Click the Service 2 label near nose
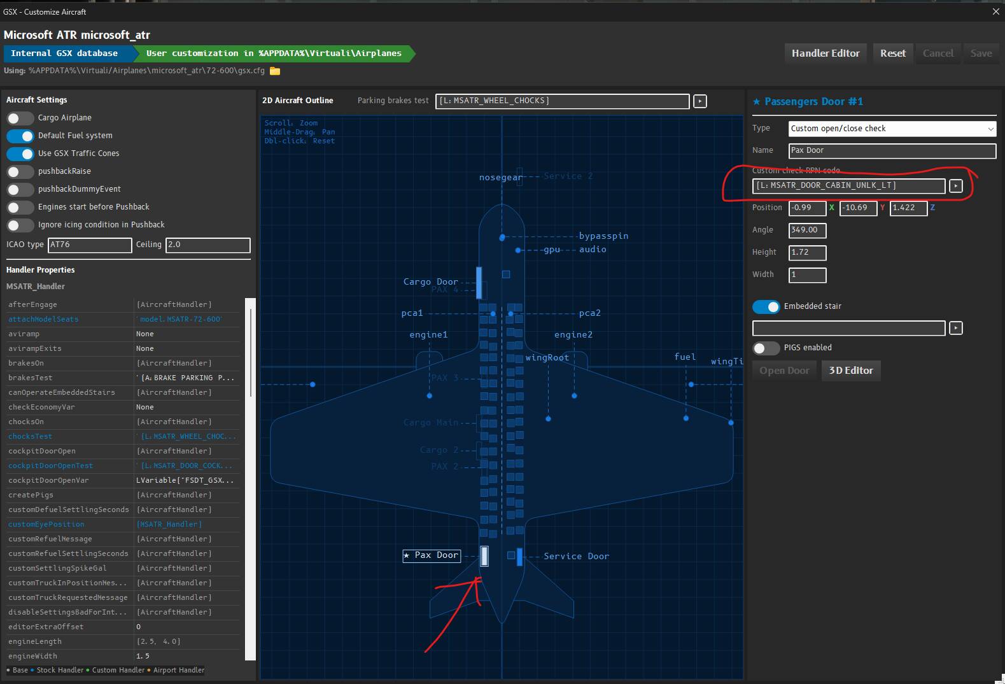The height and width of the screenshot is (684, 1005). pyautogui.click(x=568, y=176)
